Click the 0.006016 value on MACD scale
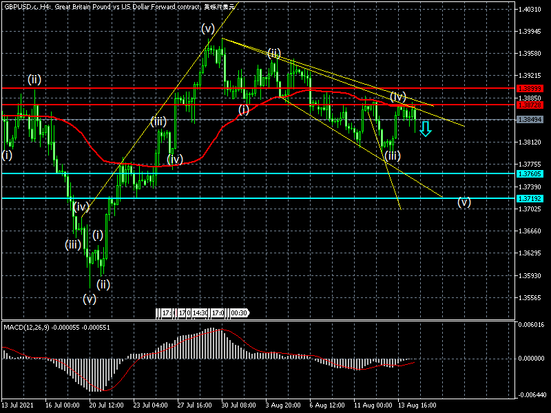Image resolution: width=551 pixels, height=413 pixels. click(530, 324)
